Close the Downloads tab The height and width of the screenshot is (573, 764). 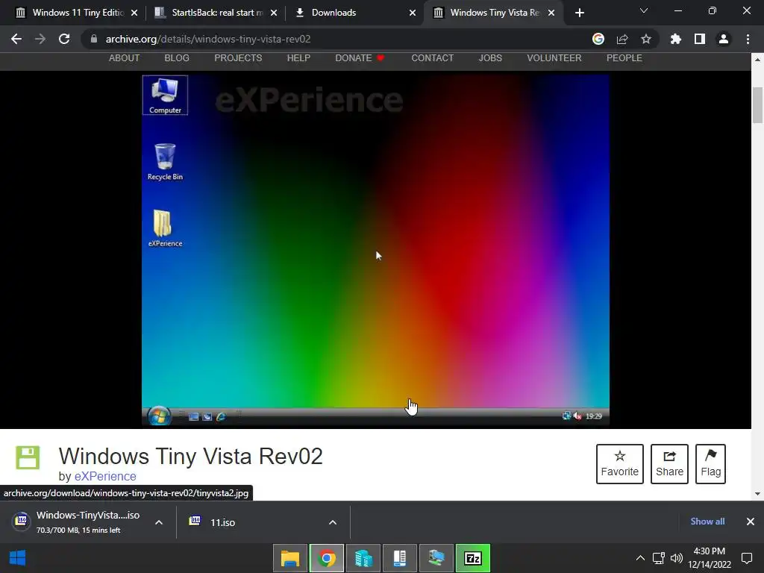(x=413, y=13)
